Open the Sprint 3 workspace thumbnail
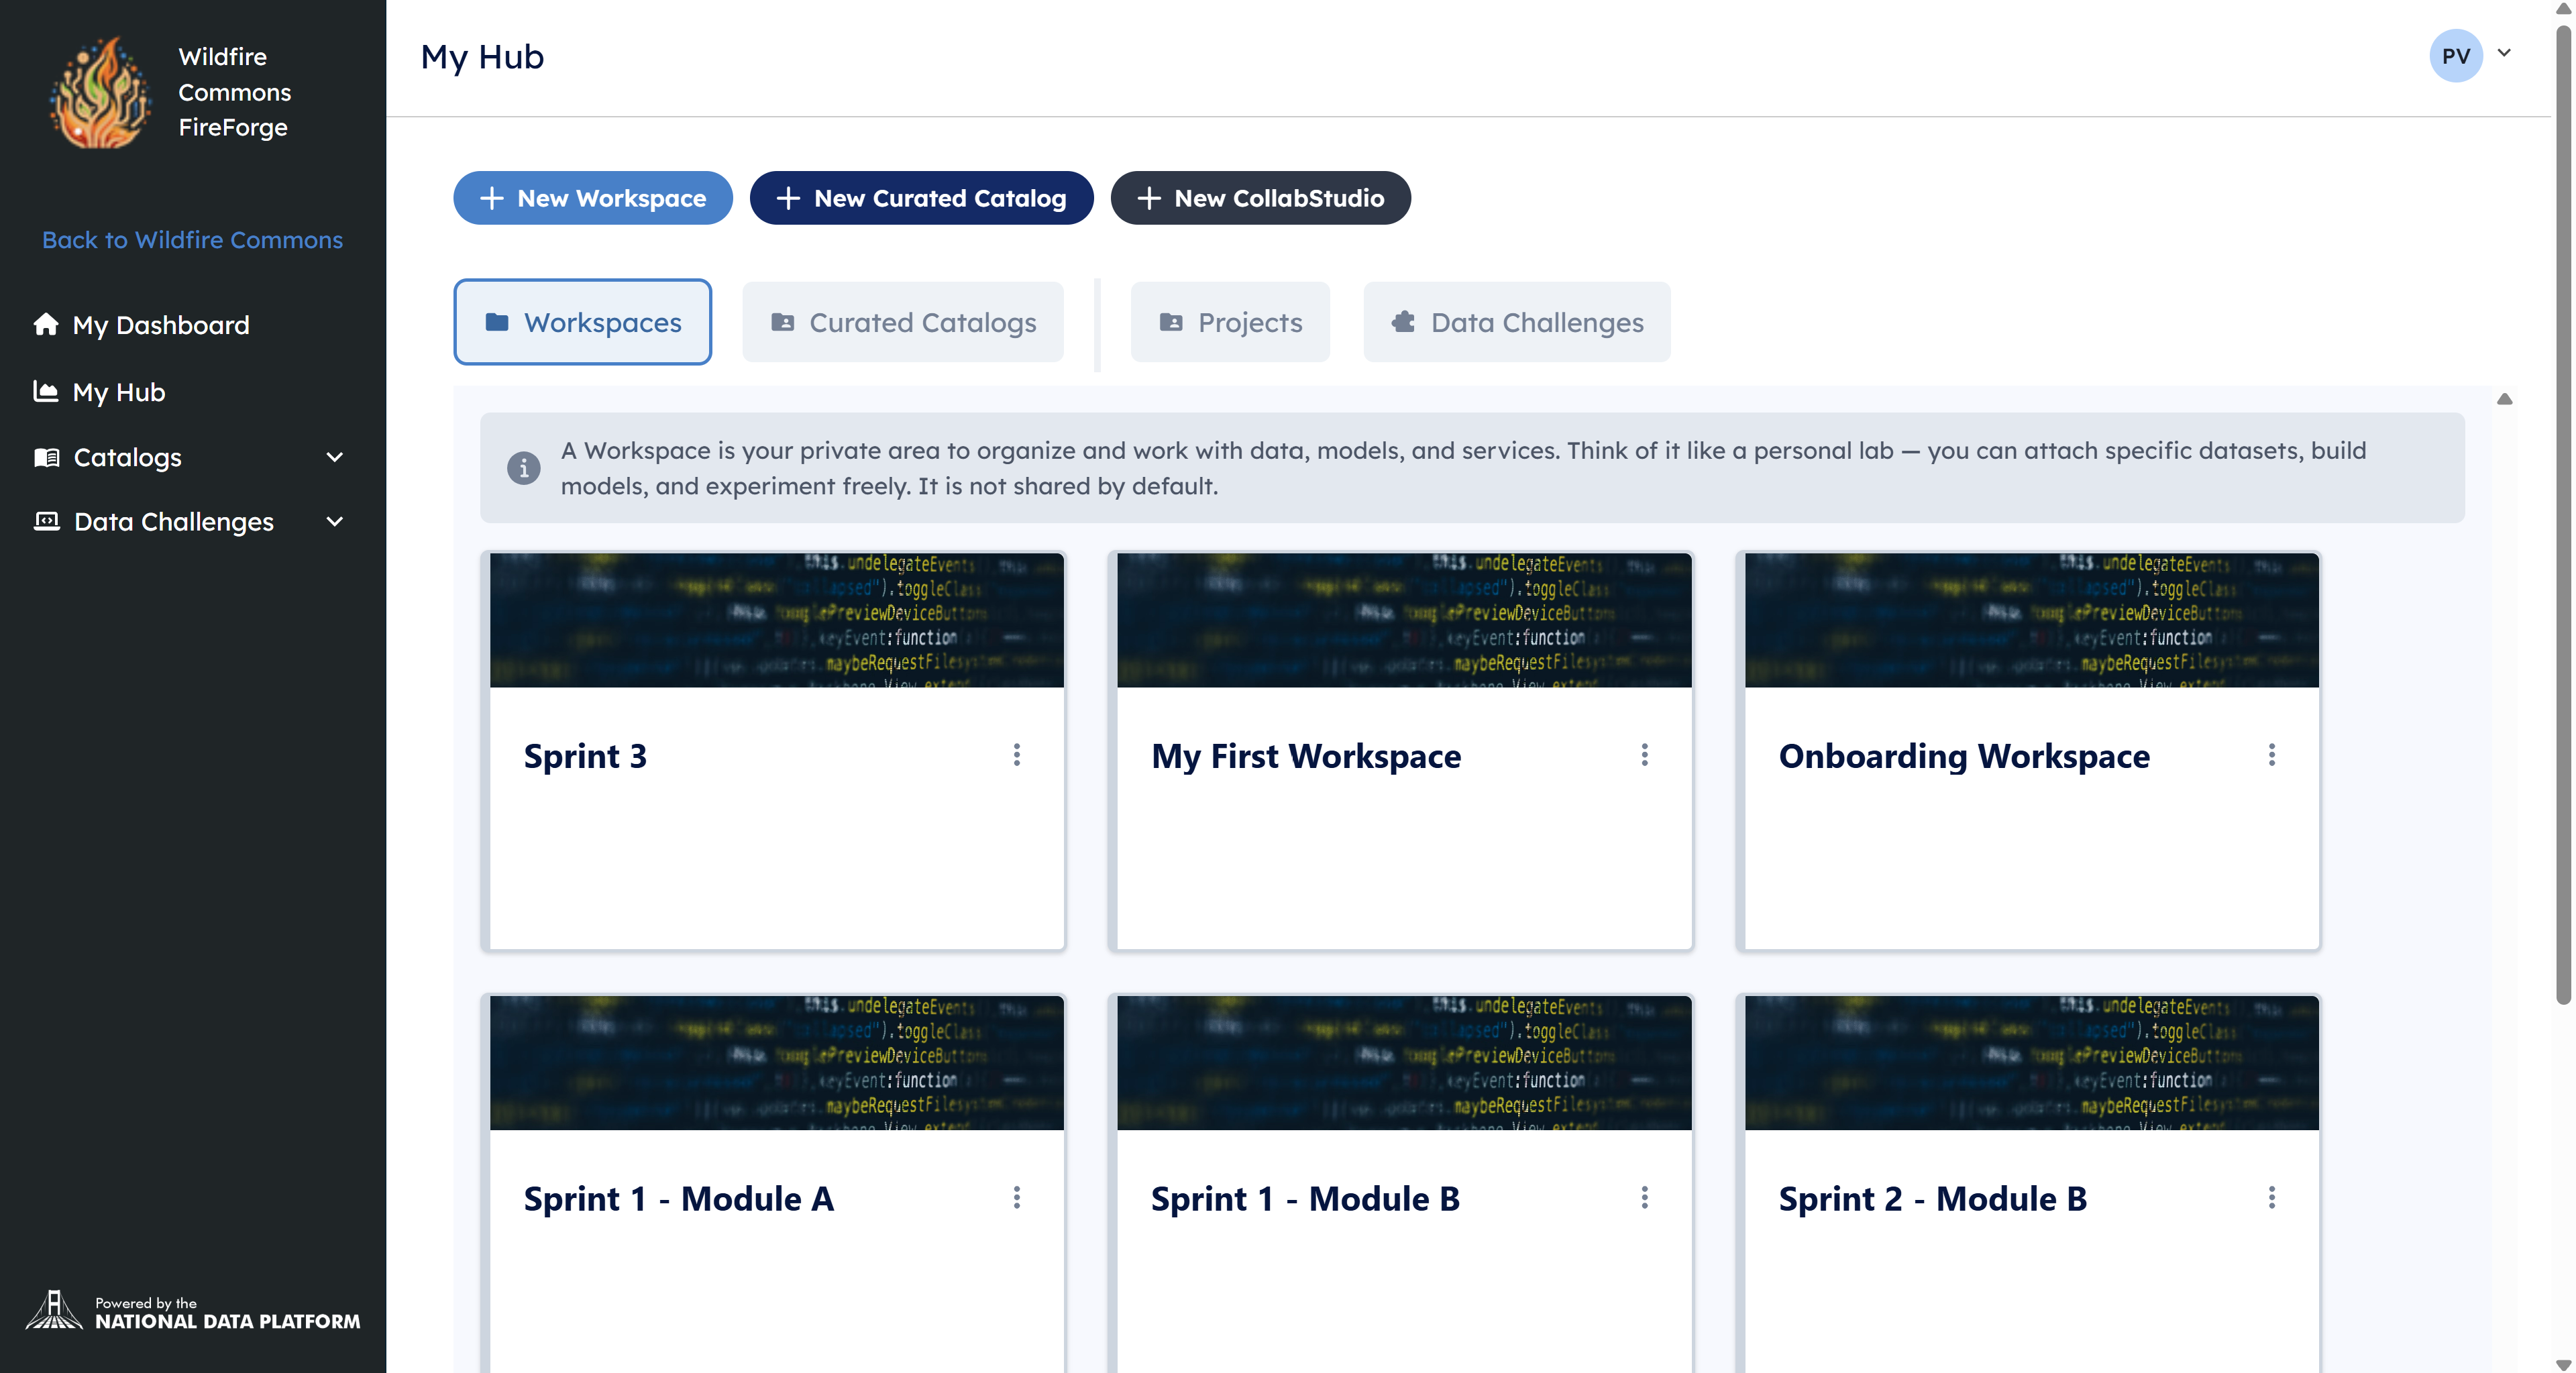 pos(776,620)
